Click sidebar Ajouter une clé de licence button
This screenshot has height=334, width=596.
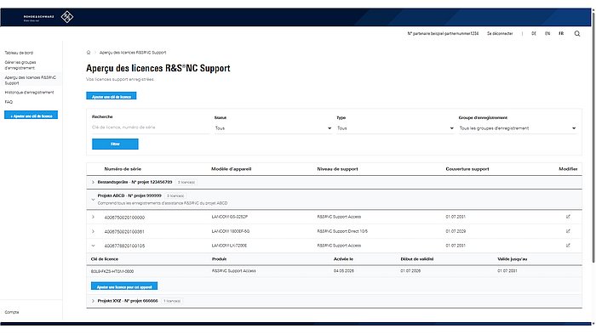point(32,115)
